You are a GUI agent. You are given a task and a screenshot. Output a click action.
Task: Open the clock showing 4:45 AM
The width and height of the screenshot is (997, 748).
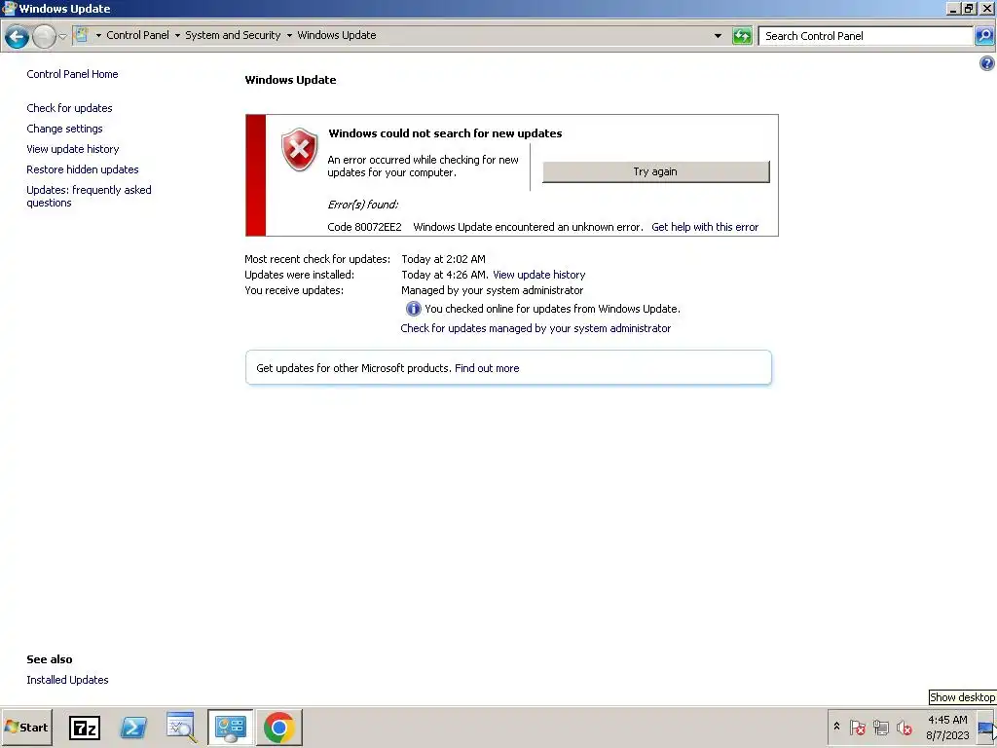pyautogui.click(x=947, y=727)
